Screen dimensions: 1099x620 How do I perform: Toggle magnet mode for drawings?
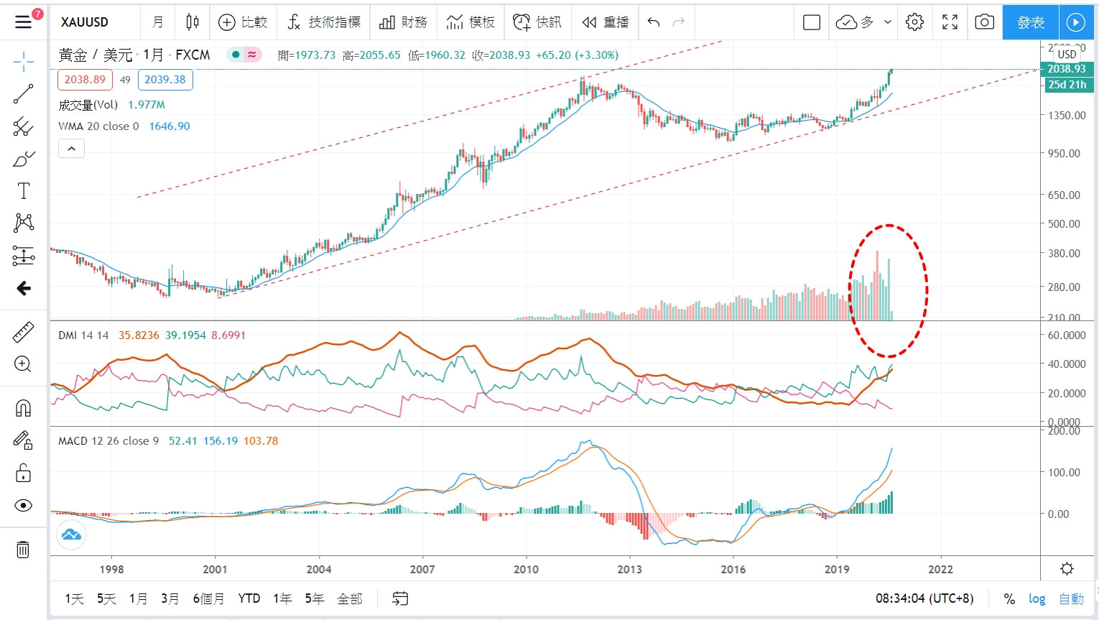click(23, 408)
